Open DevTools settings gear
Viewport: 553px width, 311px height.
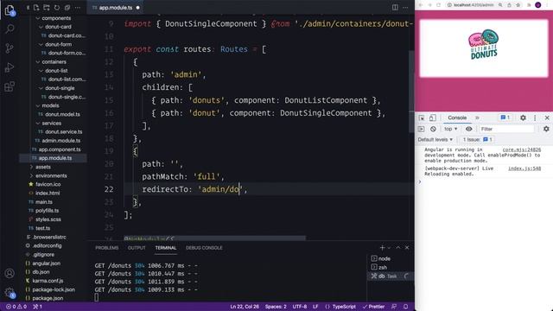tap(523, 117)
